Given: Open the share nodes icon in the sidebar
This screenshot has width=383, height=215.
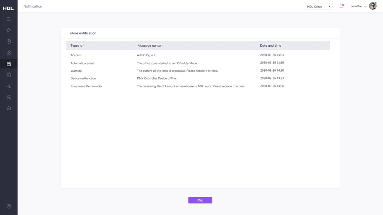Looking at the screenshot, I should (x=9, y=86).
